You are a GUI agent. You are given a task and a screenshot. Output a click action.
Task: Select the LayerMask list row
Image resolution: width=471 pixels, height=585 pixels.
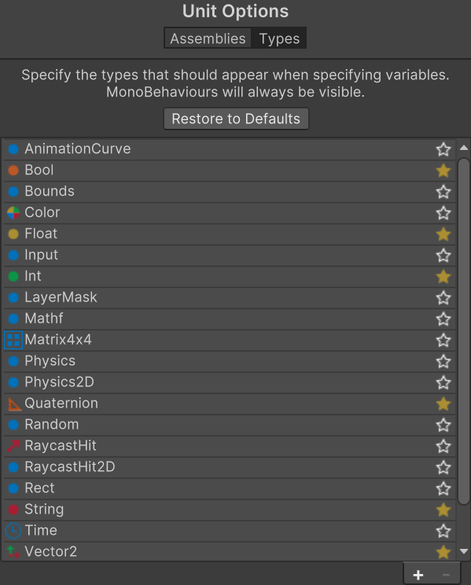click(x=230, y=298)
